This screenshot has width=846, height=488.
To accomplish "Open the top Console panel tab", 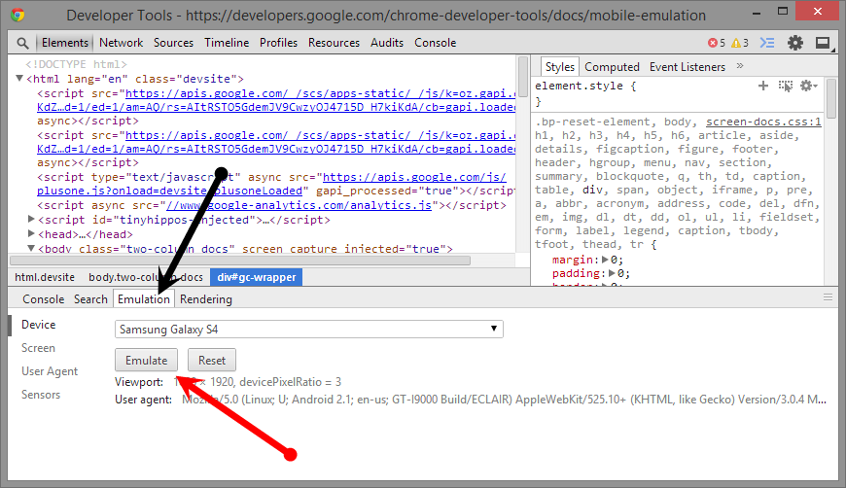I will (435, 43).
